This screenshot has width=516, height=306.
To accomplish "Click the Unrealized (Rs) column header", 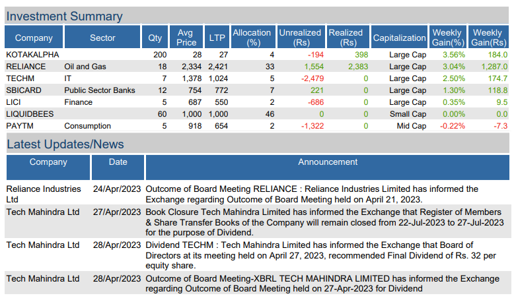I will click(301, 37).
